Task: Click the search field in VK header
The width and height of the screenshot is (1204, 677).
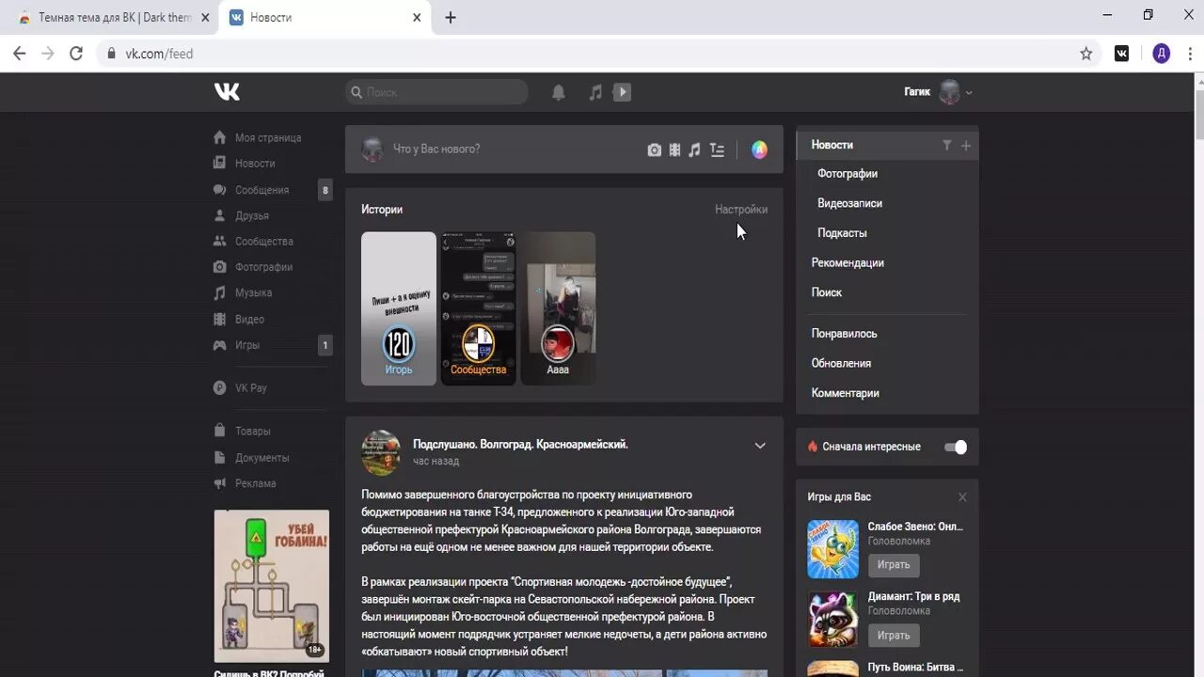Action: (436, 92)
